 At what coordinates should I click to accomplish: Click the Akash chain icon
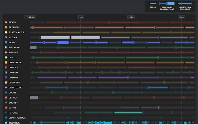pyautogui.click(x=6, y=22)
